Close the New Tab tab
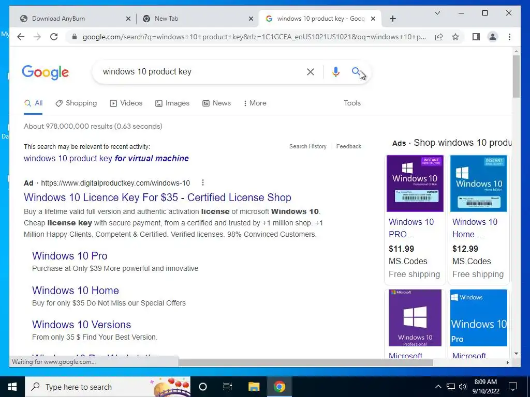The width and height of the screenshot is (530, 397). (251, 19)
